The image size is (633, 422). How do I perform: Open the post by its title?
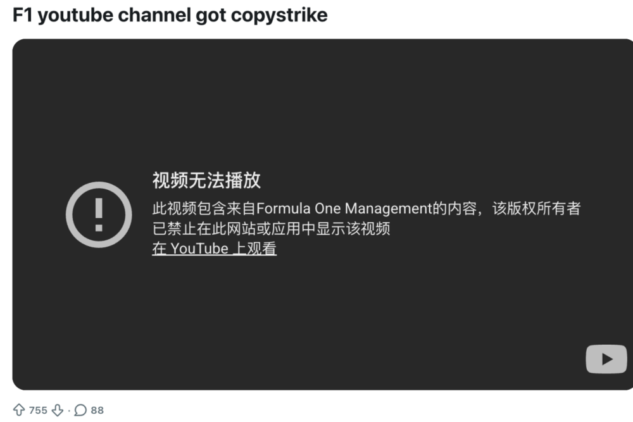[170, 15]
